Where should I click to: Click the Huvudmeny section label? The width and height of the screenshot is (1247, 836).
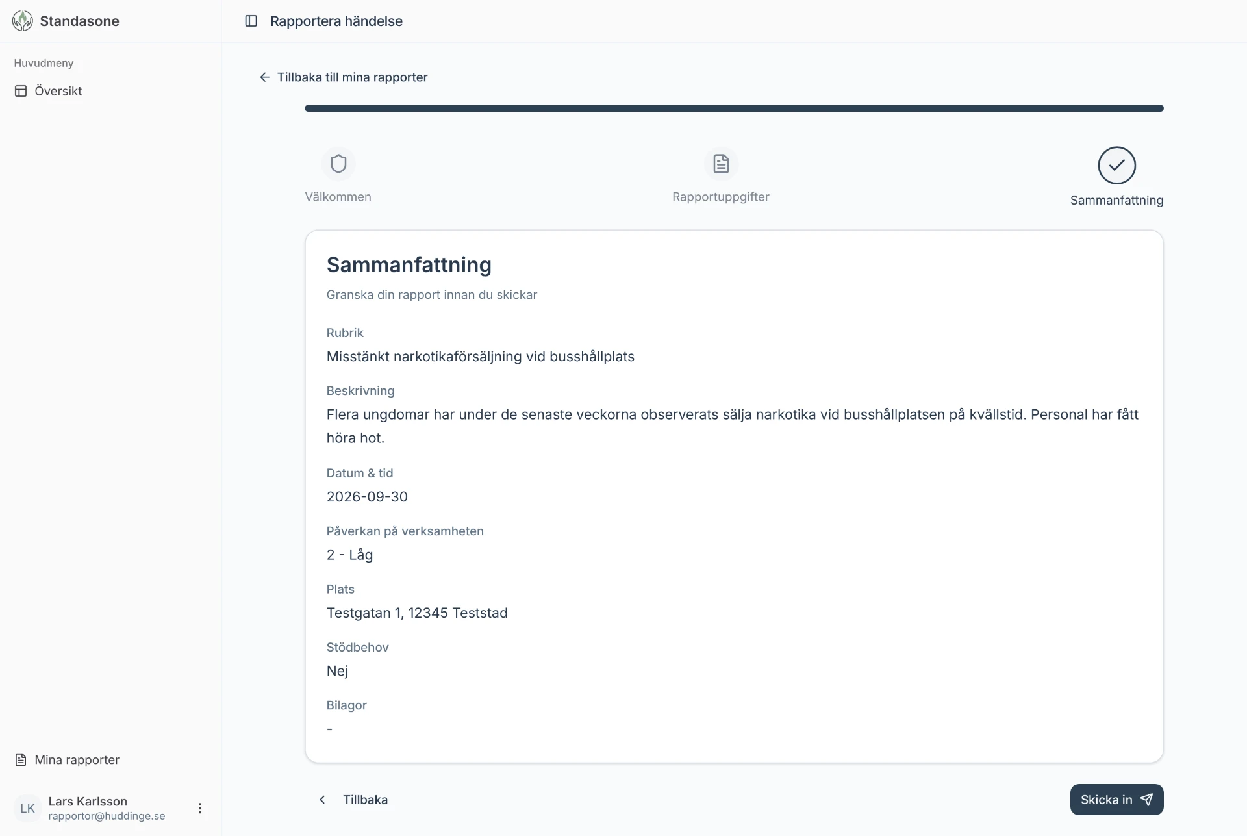click(x=44, y=63)
